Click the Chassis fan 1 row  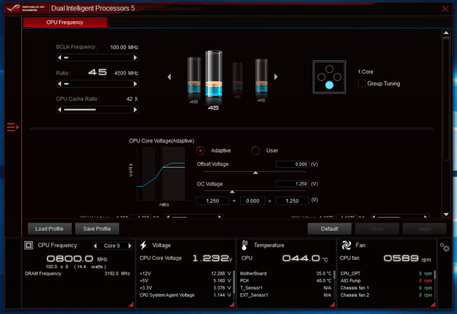pyautogui.click(x=386, y=288)
